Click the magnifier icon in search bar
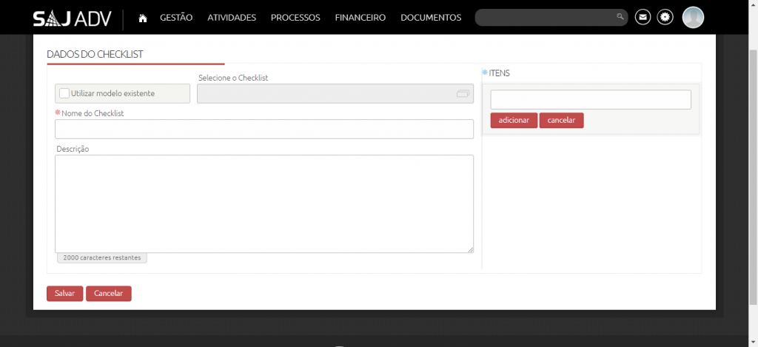758x347 pixels. point(620,17)
